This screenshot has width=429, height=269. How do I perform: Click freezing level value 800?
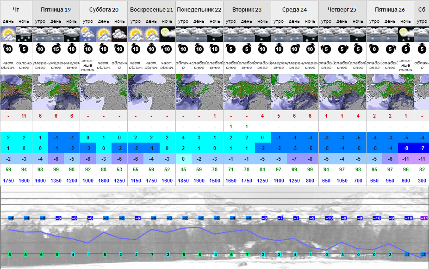coord(310,181)
